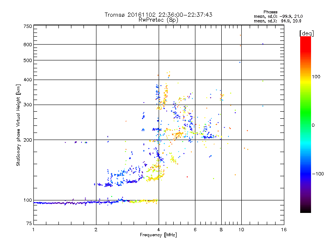Click the colorbar tick label -100
334x250 pixels.
[x=318, y=173]
